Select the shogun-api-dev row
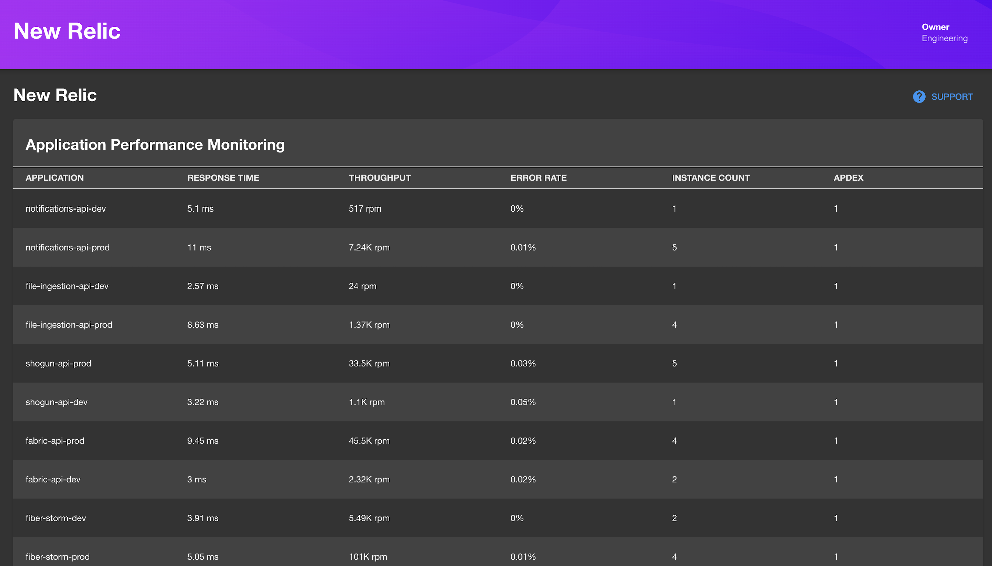The height and width of the screenshot is (566, 992). pyautogui.click(x=56, y=402)
